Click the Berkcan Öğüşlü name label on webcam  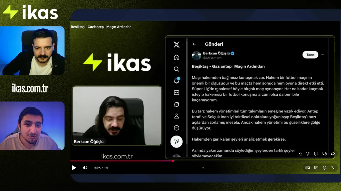coord(89,142)
